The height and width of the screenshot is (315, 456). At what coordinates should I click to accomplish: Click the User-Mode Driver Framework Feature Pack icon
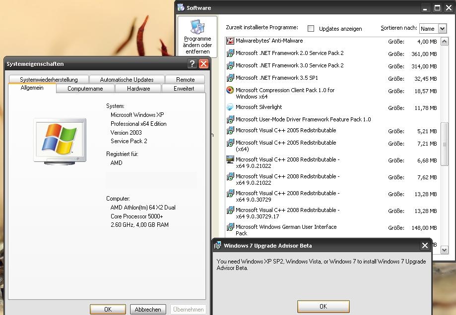click(x=230, y=119)
